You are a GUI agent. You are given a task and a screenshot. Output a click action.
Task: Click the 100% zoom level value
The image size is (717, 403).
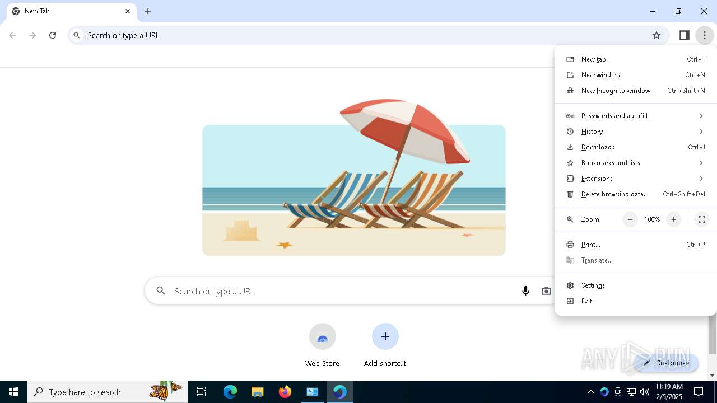[652, 219]
